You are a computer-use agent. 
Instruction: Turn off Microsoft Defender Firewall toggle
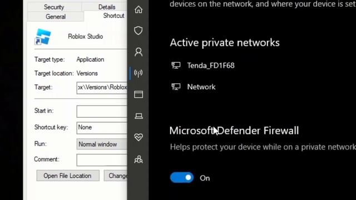pyautogui.click(x=182, y=178)
